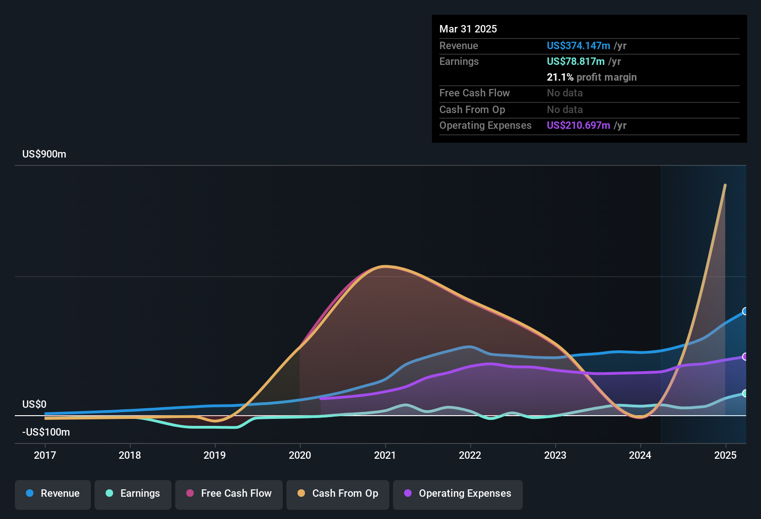Select the Operating Expenses endpoint marker

[745, 356]
